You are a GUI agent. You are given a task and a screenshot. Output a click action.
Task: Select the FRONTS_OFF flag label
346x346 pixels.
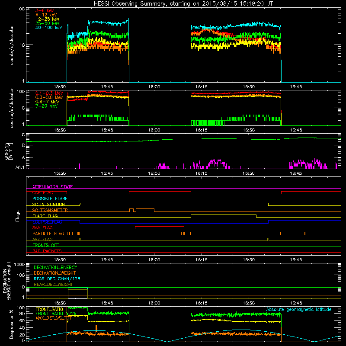click(46, 245)
